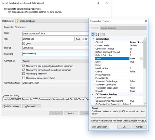
Task: Select the ClientId property row
Action: [x=119, y=42]
